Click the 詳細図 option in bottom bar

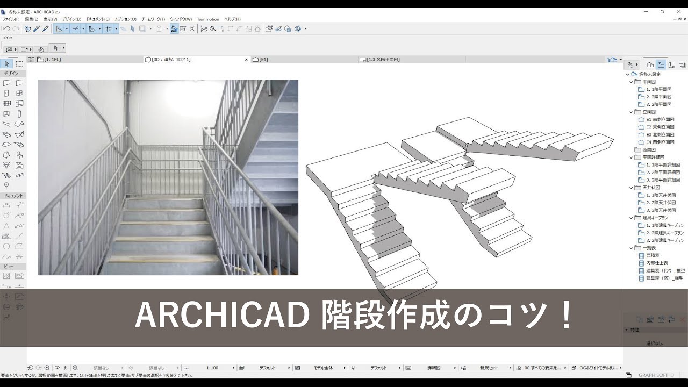tap(434, 368)
